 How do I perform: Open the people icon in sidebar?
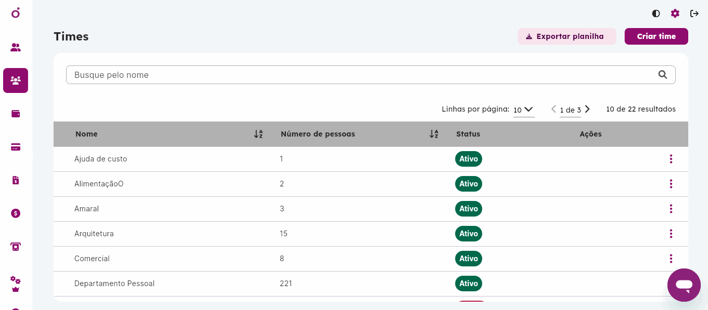click(x=16, y=47)
